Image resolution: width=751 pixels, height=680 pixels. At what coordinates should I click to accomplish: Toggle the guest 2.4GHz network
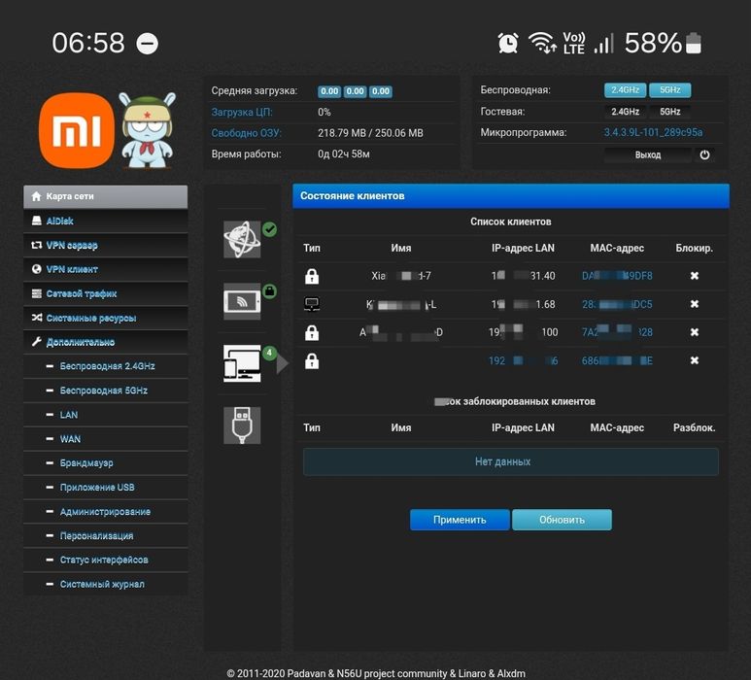click(x=625, y=112)
